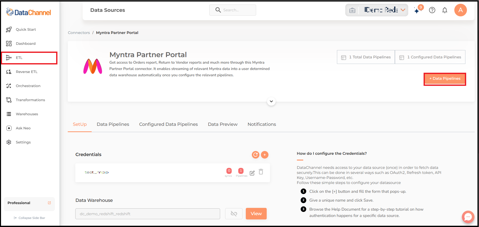This screenshot has height=227, width=479.
Task: Switch to the SetUp tab
Action: [80, 124]
